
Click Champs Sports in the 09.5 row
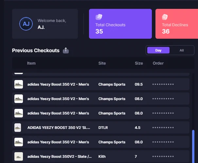point(112,84)
